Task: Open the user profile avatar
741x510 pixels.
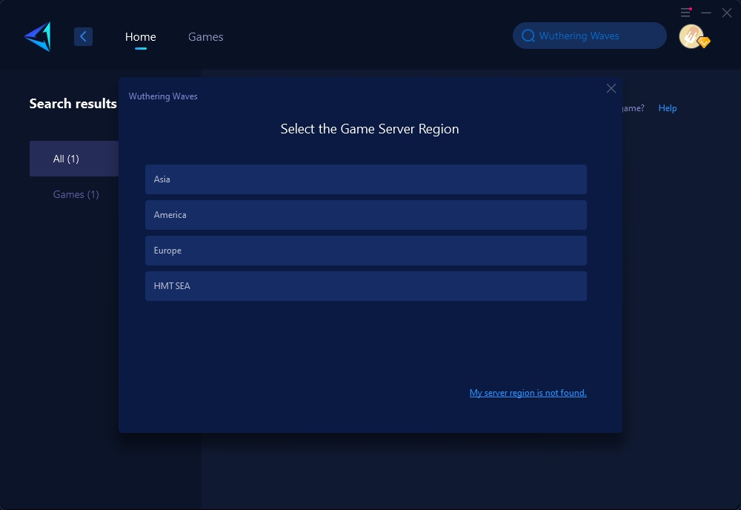Action: tap(692, 36)
